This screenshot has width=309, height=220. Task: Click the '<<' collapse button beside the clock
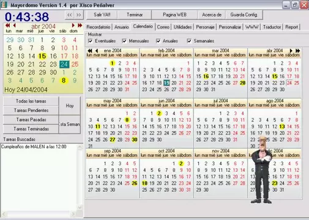(70, 15)
